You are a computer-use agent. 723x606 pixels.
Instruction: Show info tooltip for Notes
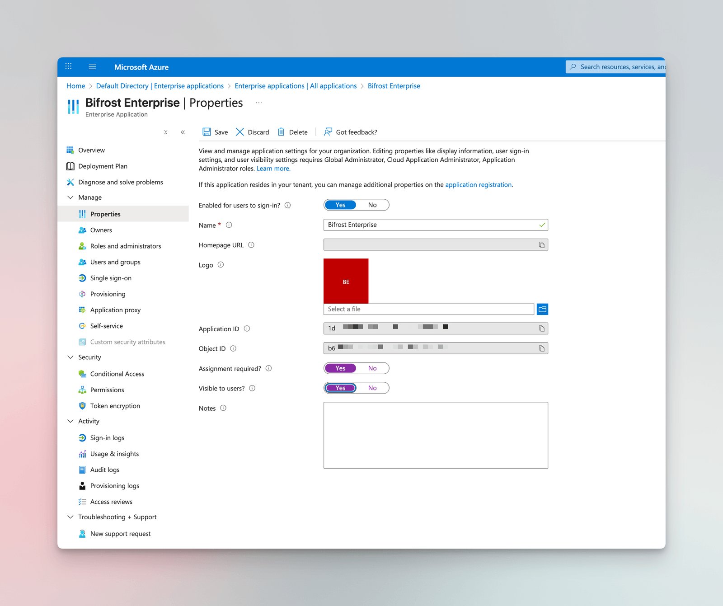[223, 408]
